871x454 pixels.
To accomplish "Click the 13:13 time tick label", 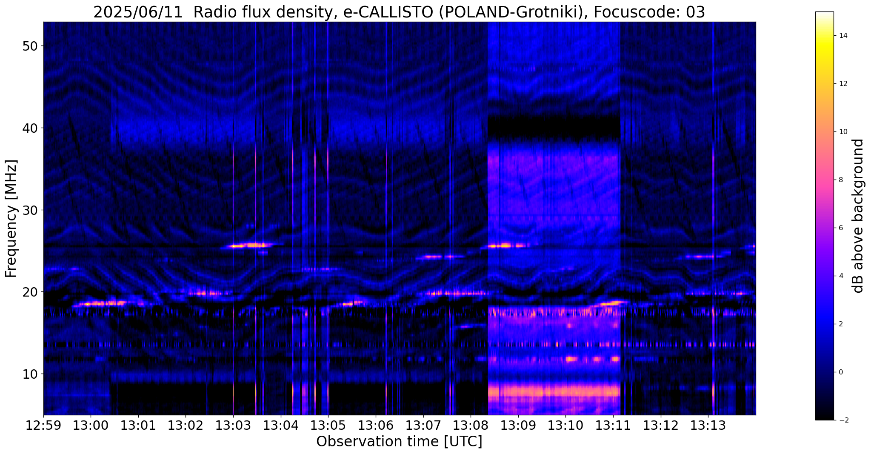I will tap(708, 425).
